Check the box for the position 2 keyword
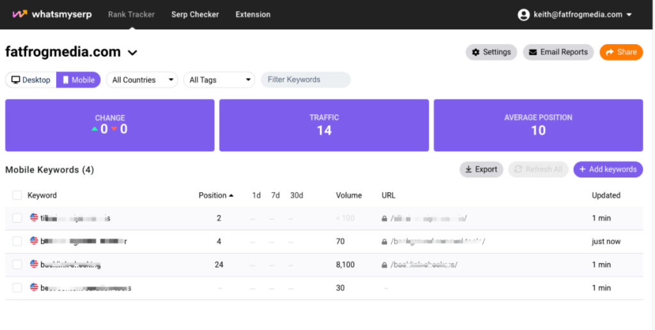Viewport: 655px width, 330px height. (x=17, y=218)
